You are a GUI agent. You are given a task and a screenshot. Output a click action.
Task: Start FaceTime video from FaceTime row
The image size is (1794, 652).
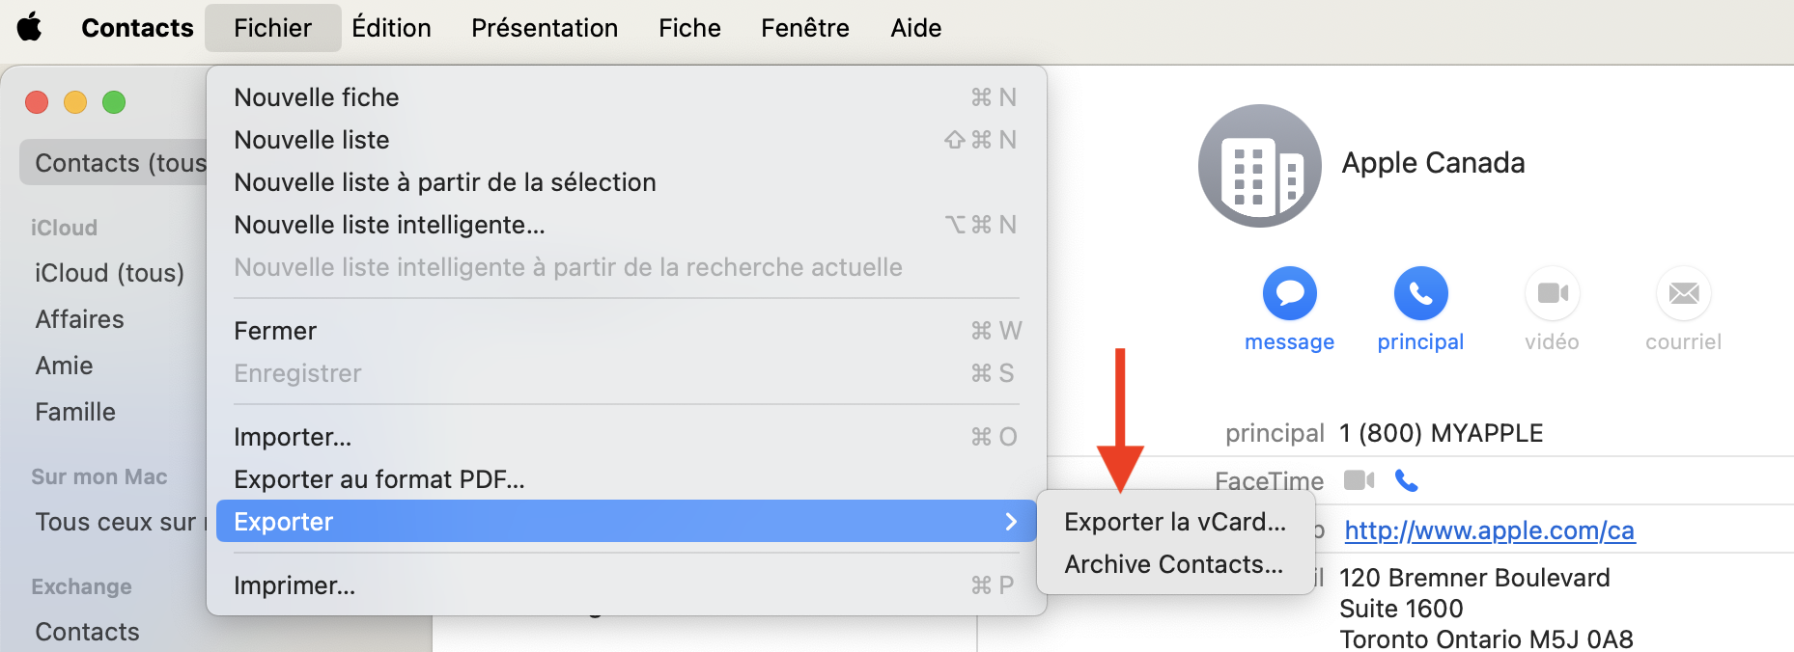click(x=1359, y=480)
